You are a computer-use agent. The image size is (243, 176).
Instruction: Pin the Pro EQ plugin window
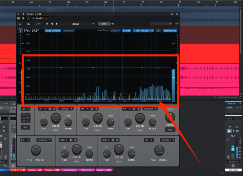point(172,14)
